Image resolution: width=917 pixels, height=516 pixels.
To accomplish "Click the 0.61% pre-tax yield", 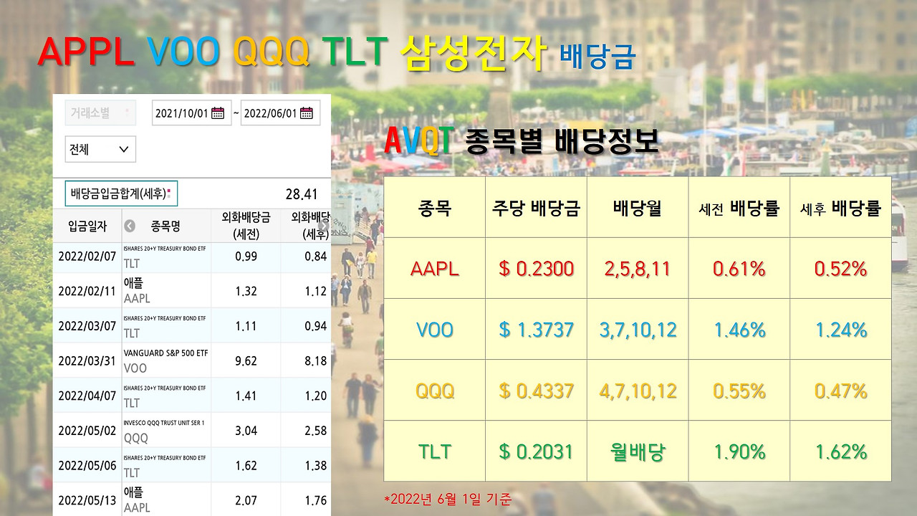I will click(x=739, y=269).
